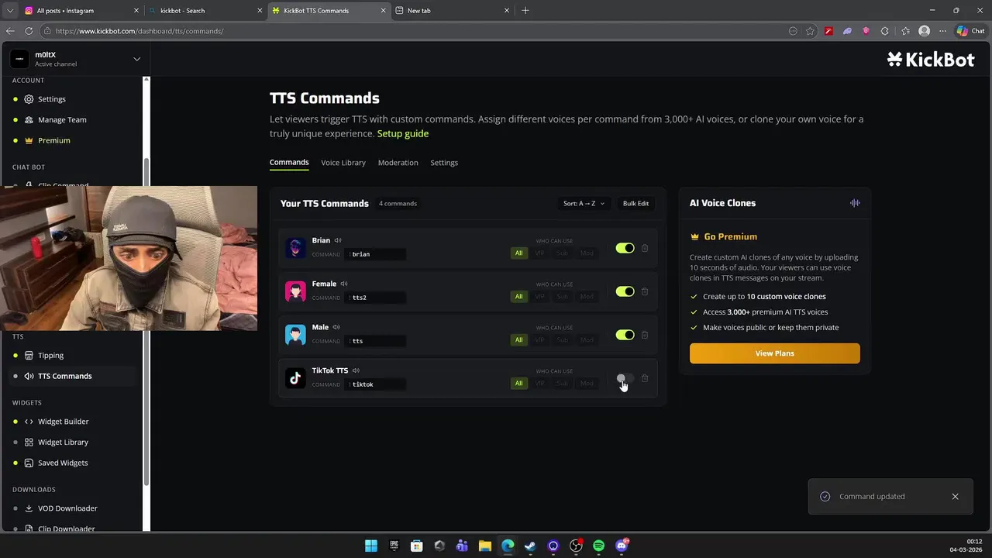
Task: Open the browser Favorites list icon
Action: click(x=905, y=31)
